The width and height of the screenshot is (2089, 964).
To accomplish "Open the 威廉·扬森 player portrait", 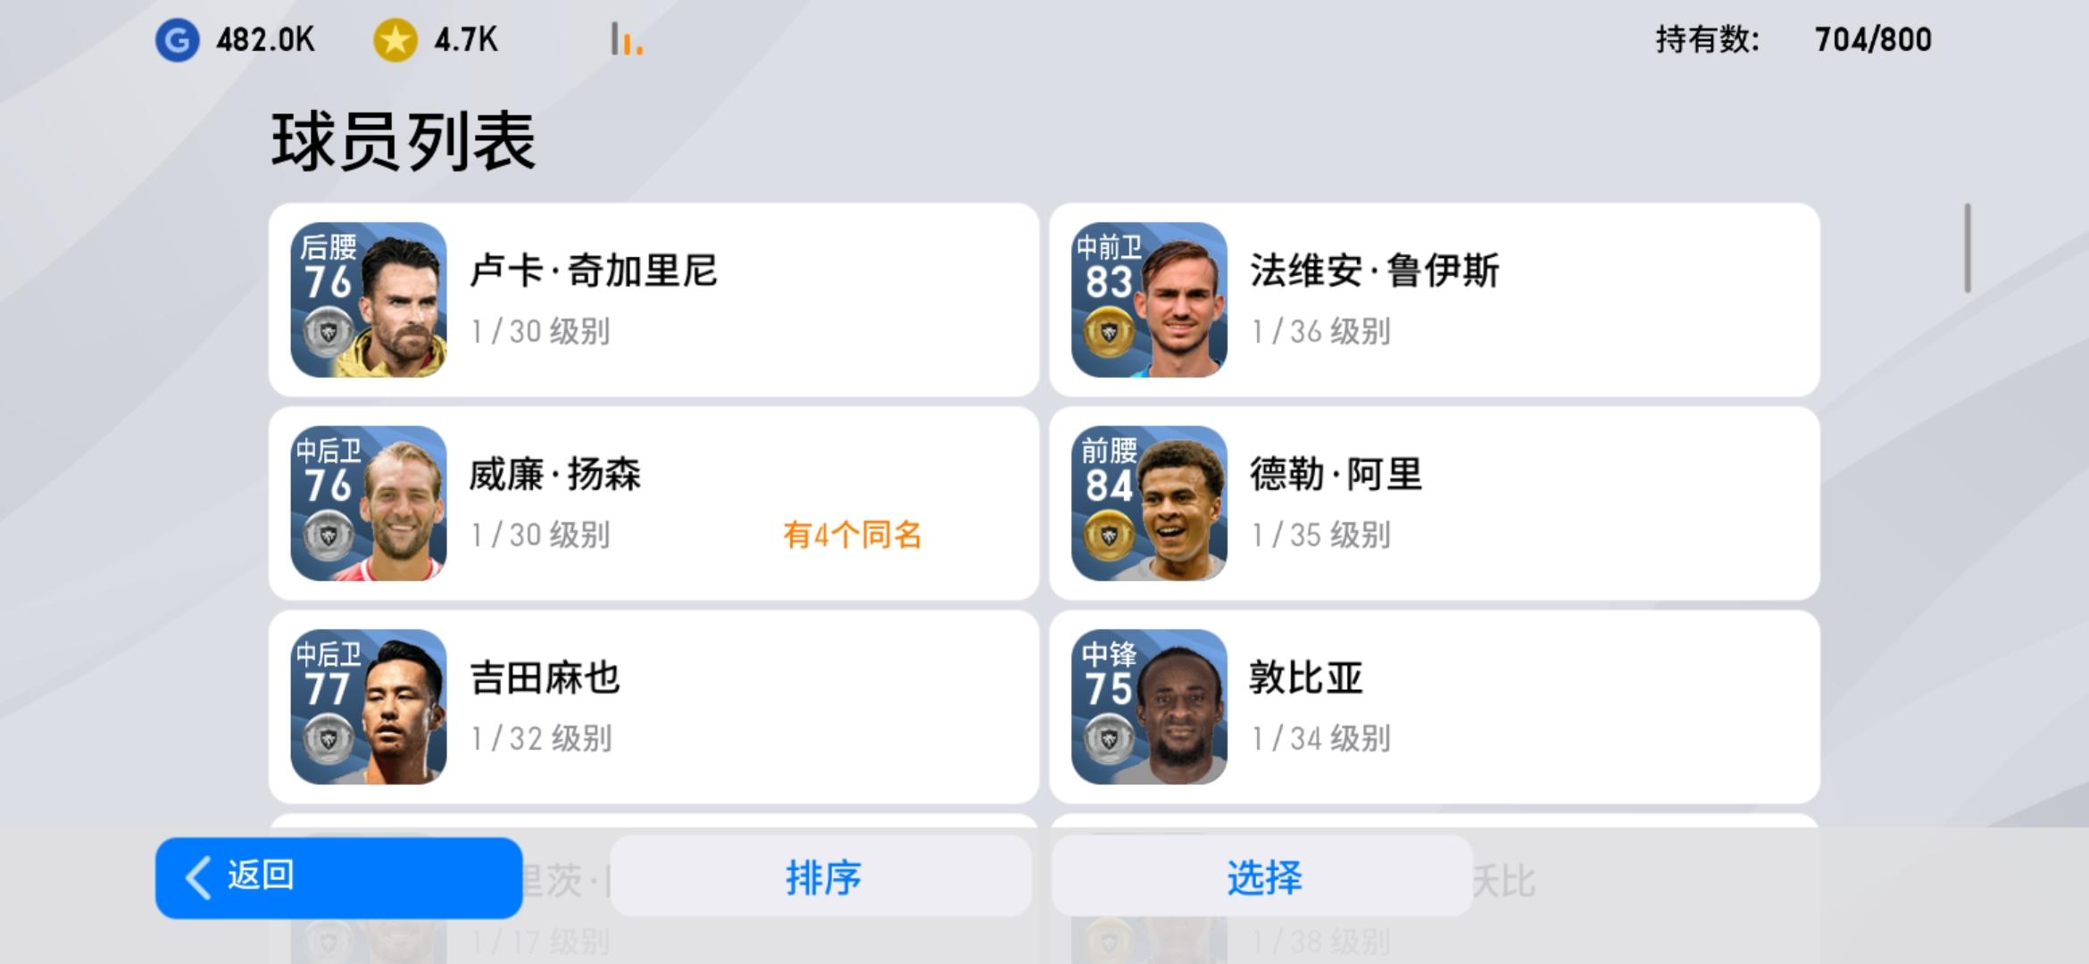I will coord(369,503).
